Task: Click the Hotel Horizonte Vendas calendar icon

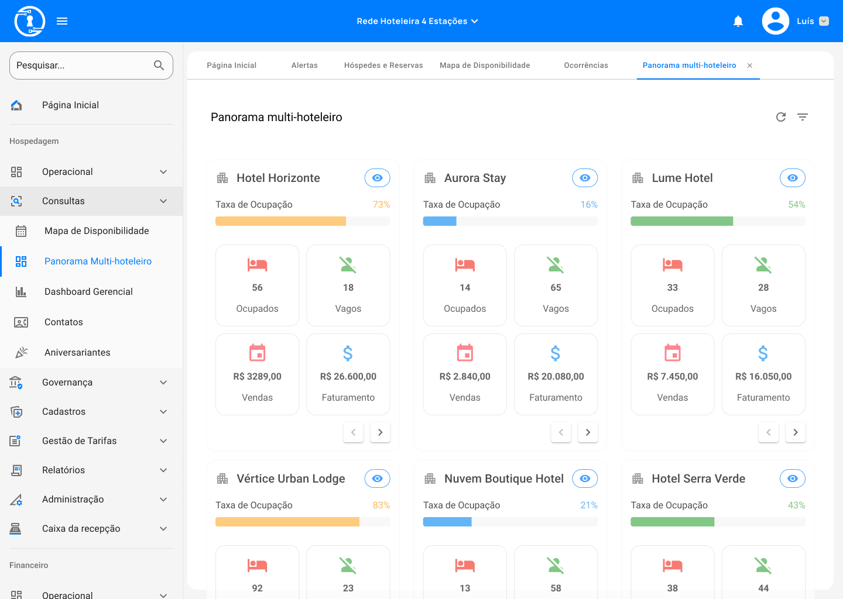Action: 257,353
